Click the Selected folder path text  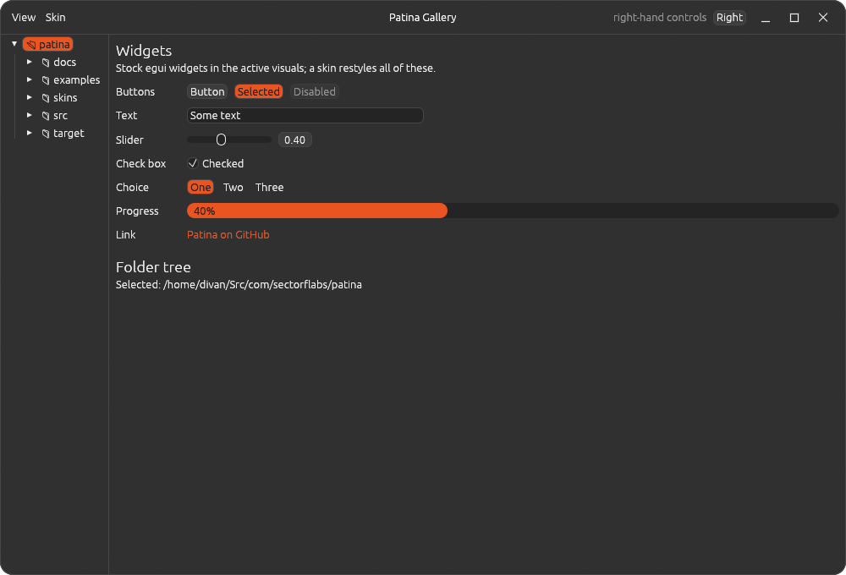point(239,284)
